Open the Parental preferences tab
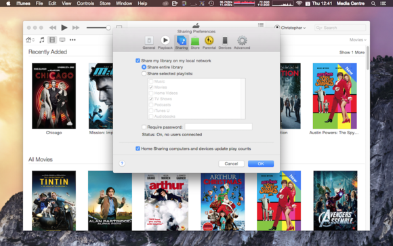The image size is (393, 246). coord(209,43)
